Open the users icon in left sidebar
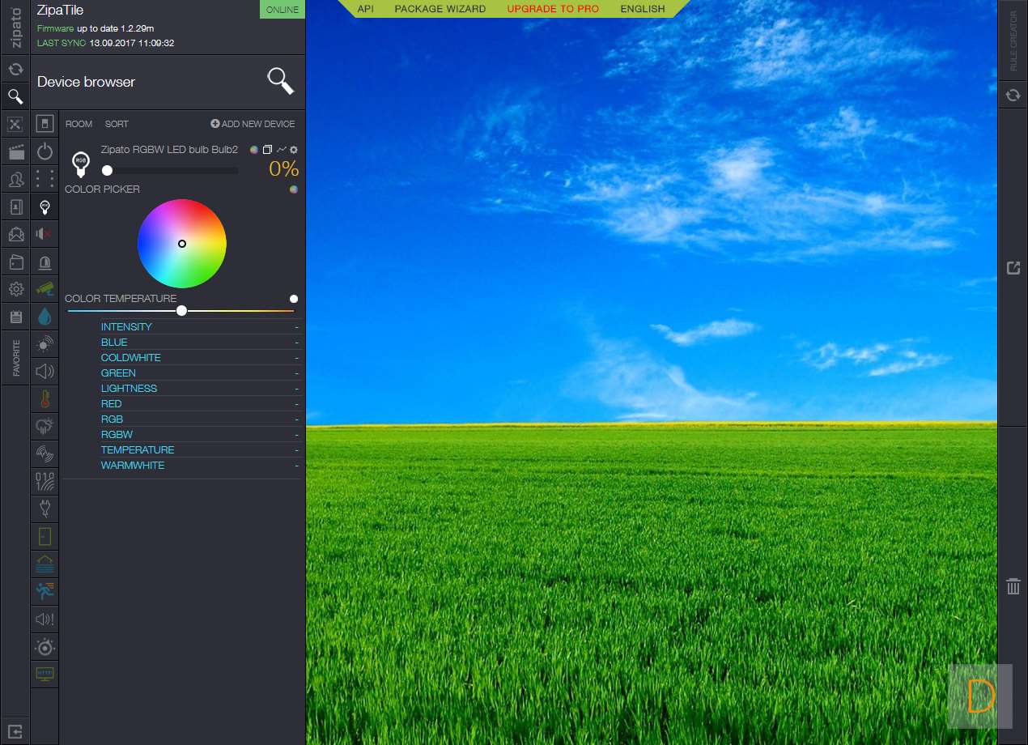 pos(15,180)
